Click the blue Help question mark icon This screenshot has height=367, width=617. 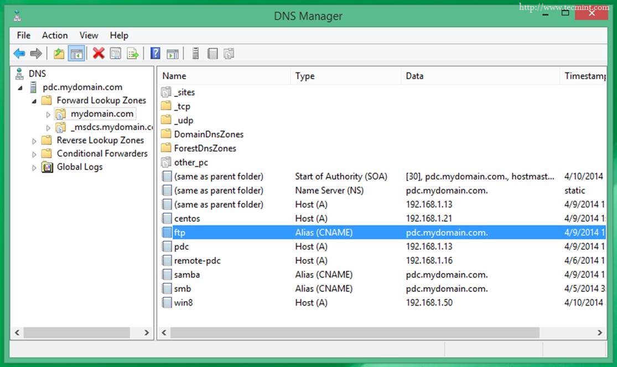click(155, 54)
